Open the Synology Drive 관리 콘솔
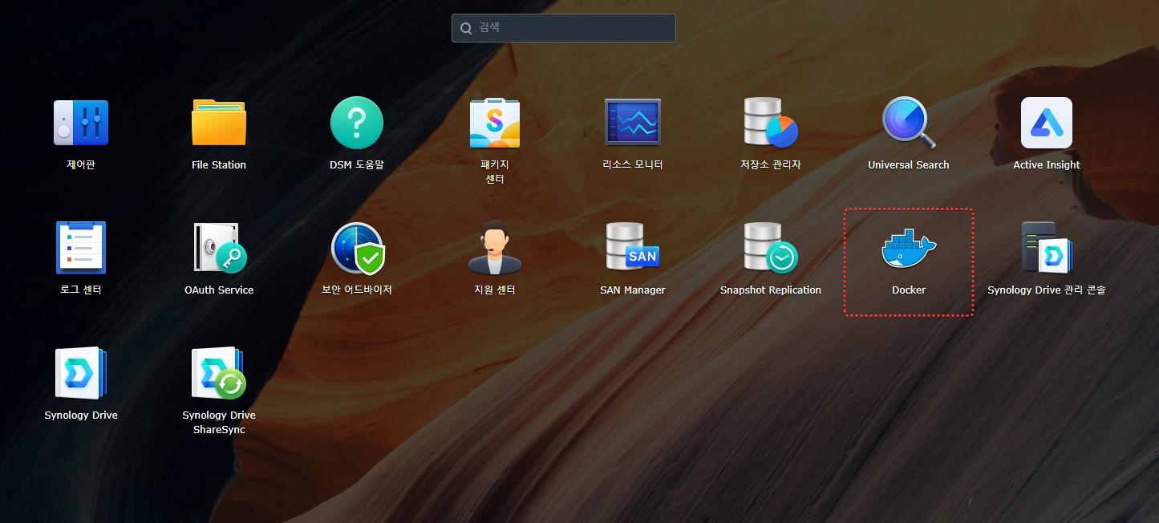The width and height of the screenshot is (1159, 523). 1046,247
